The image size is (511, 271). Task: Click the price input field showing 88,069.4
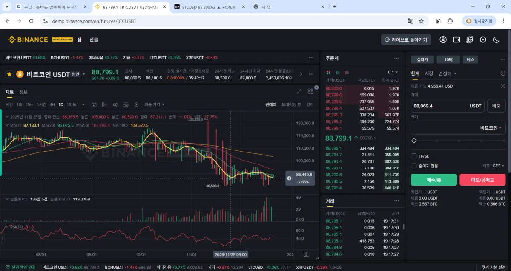point(448,106)
